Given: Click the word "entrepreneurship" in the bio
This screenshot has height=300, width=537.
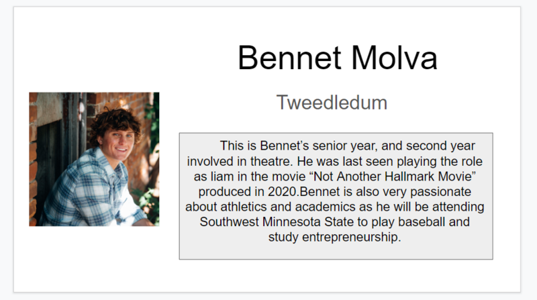Looking at the screenshot, I should (350, 238).
